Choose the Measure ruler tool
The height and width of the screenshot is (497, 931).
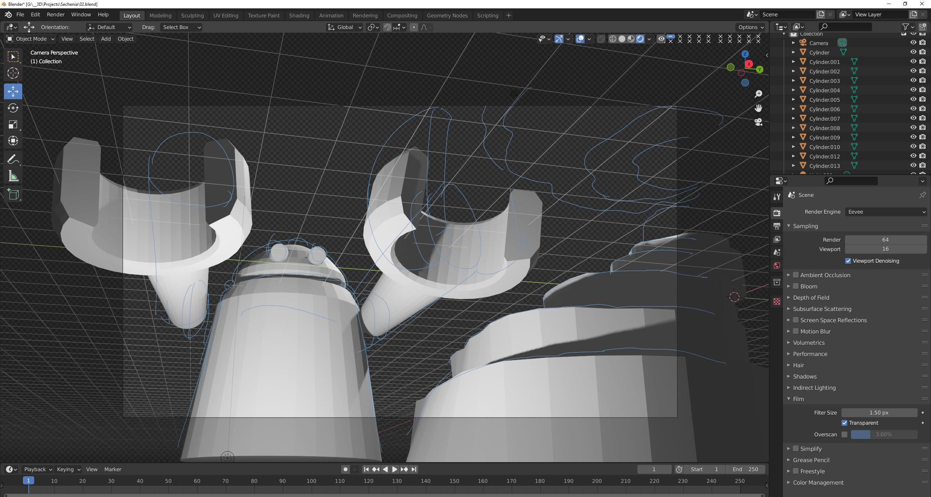click(x=13, y=176)
